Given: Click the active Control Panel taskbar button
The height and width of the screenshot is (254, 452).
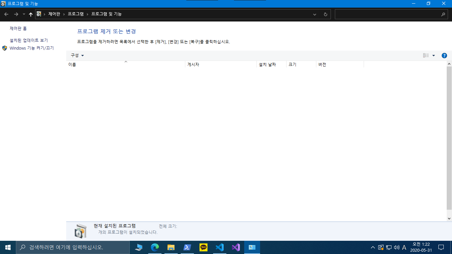Looking at the screenshot, I should click(252, 247).
